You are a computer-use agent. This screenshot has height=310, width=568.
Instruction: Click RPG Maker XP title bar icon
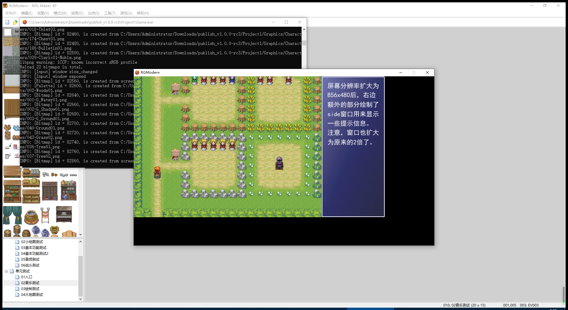(5, 6)
